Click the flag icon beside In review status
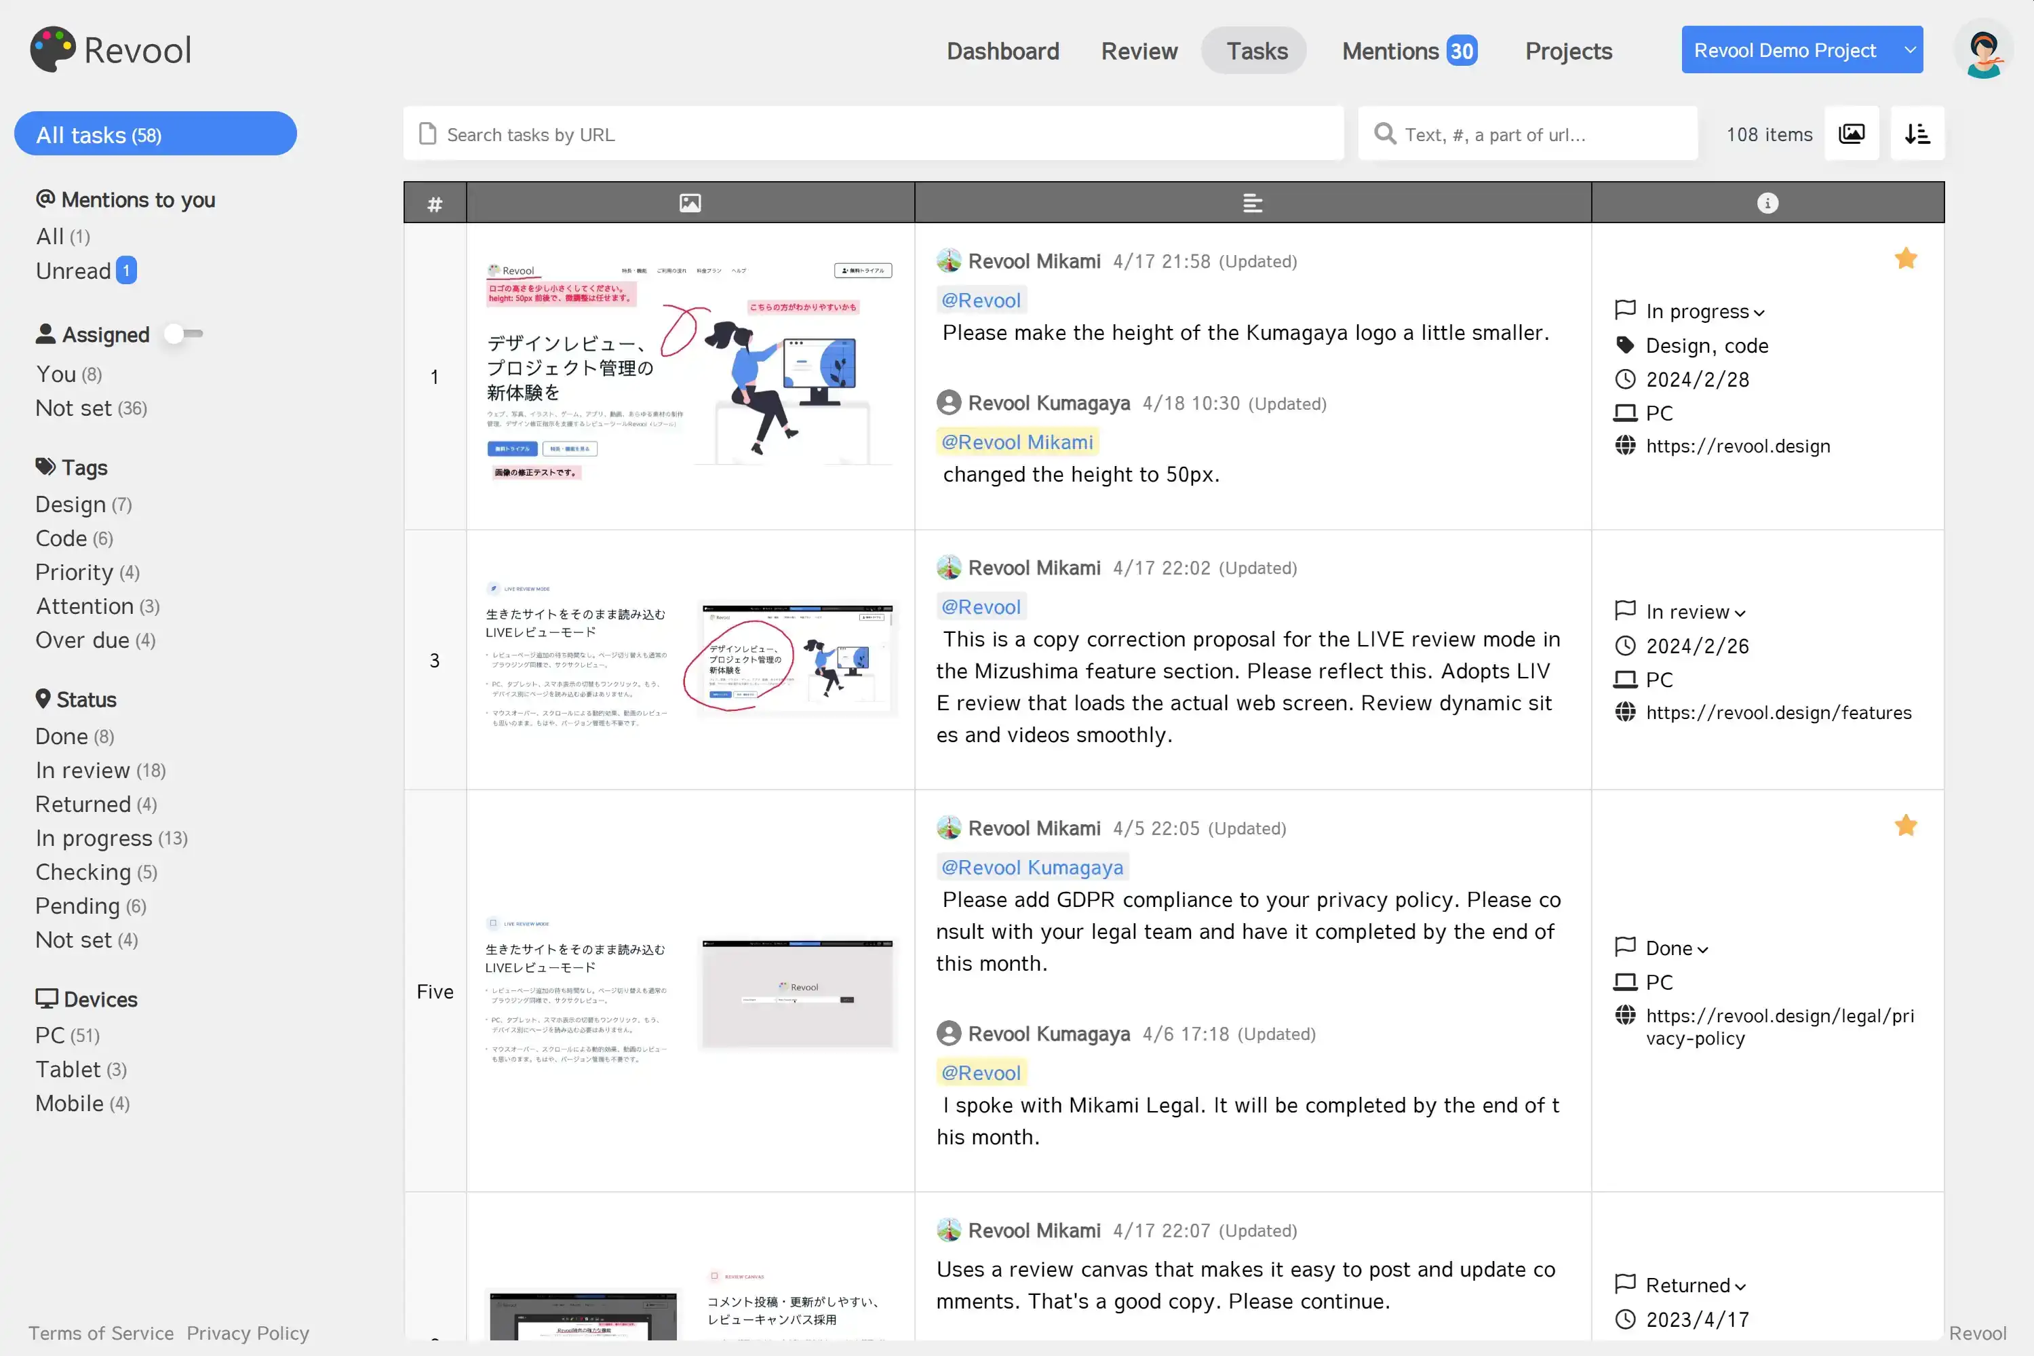 [x=1625, y=611]
